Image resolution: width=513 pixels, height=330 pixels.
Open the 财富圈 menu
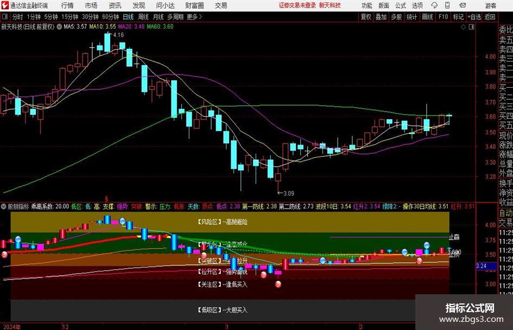[194, 5]
